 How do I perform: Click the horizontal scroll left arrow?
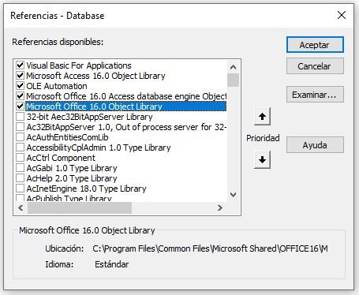(x=21, y=208)
